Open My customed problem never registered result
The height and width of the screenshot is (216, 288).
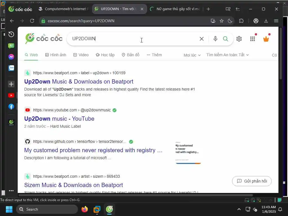click(93, 150)
